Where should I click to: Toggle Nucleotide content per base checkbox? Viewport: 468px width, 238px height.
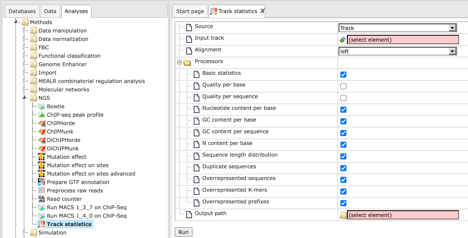tap(343, 110)
